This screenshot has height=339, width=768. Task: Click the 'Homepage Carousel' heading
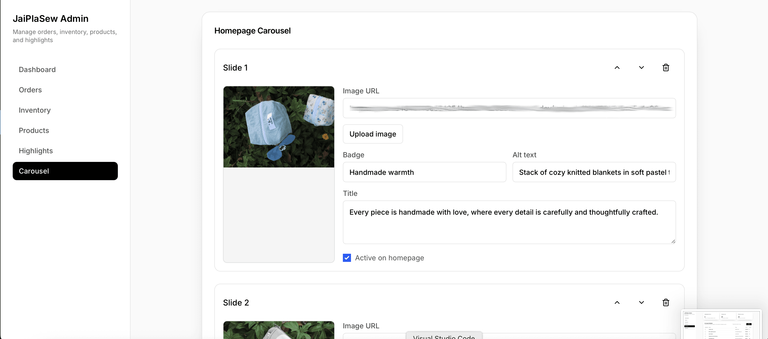point(252,31)
